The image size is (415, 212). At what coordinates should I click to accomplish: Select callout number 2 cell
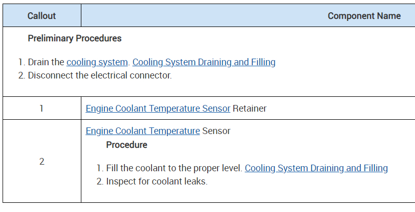pyautogui.click(x=41, y=161)
